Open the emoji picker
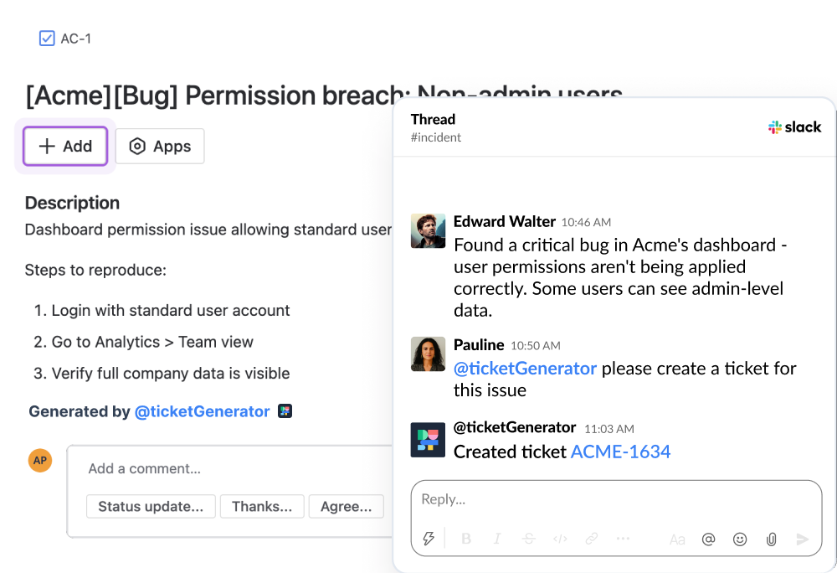 point(740,539)
